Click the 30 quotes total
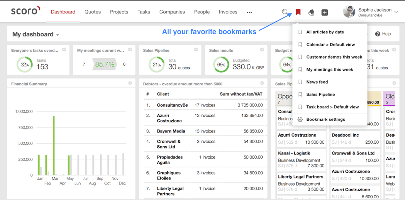405x200 pixels. (179, 67)
